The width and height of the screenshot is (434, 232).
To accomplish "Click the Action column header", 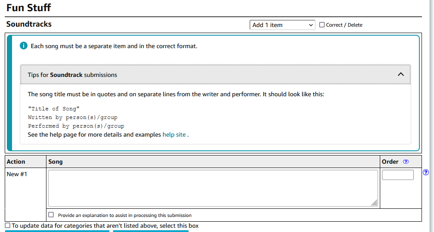I will (16, 162).
